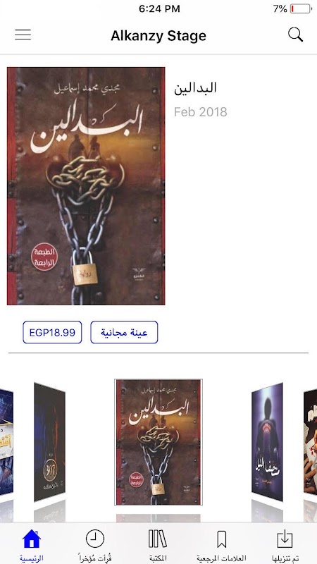Image resolution: width=317 pixels, height=564 pixels.
Task: Open the hamburger menu
Action: (23, 35)
